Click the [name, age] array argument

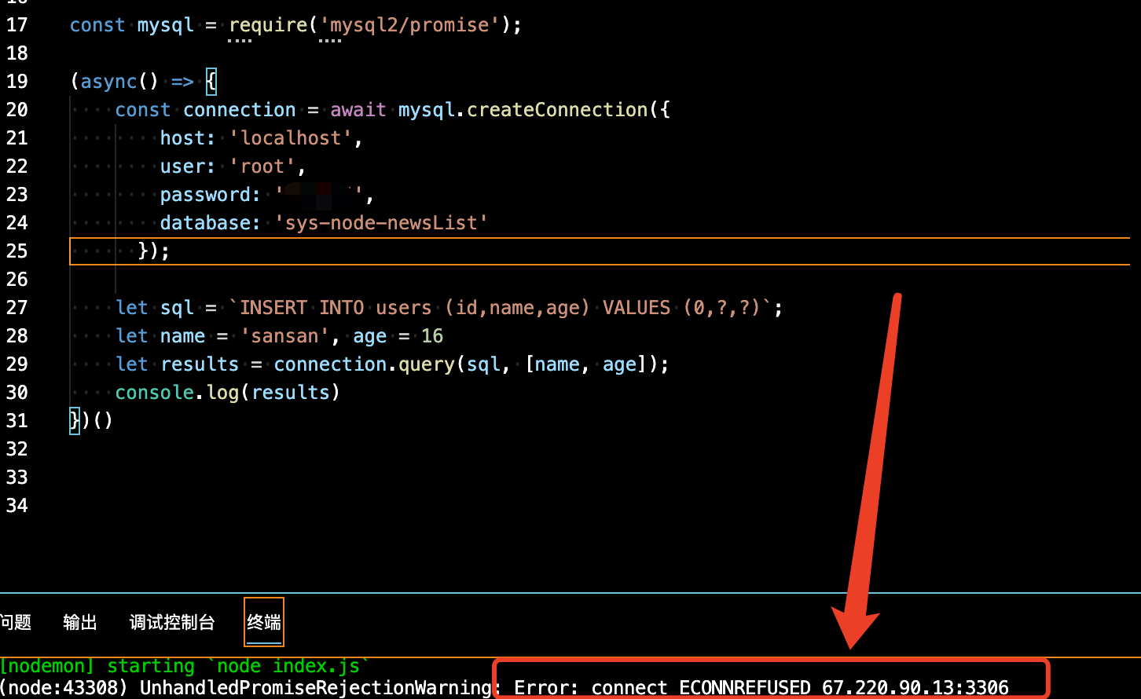point(585,364)
